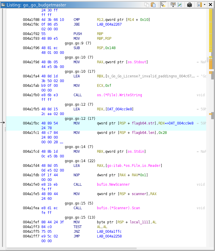Open the listing field editor icon
215x251 pixels.
pyautogui.click(x=173, y=5)
